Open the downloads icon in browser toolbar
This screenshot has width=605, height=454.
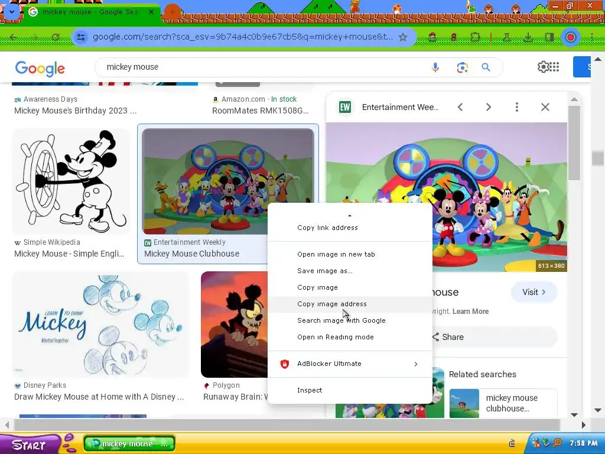[x=528, y=37]
